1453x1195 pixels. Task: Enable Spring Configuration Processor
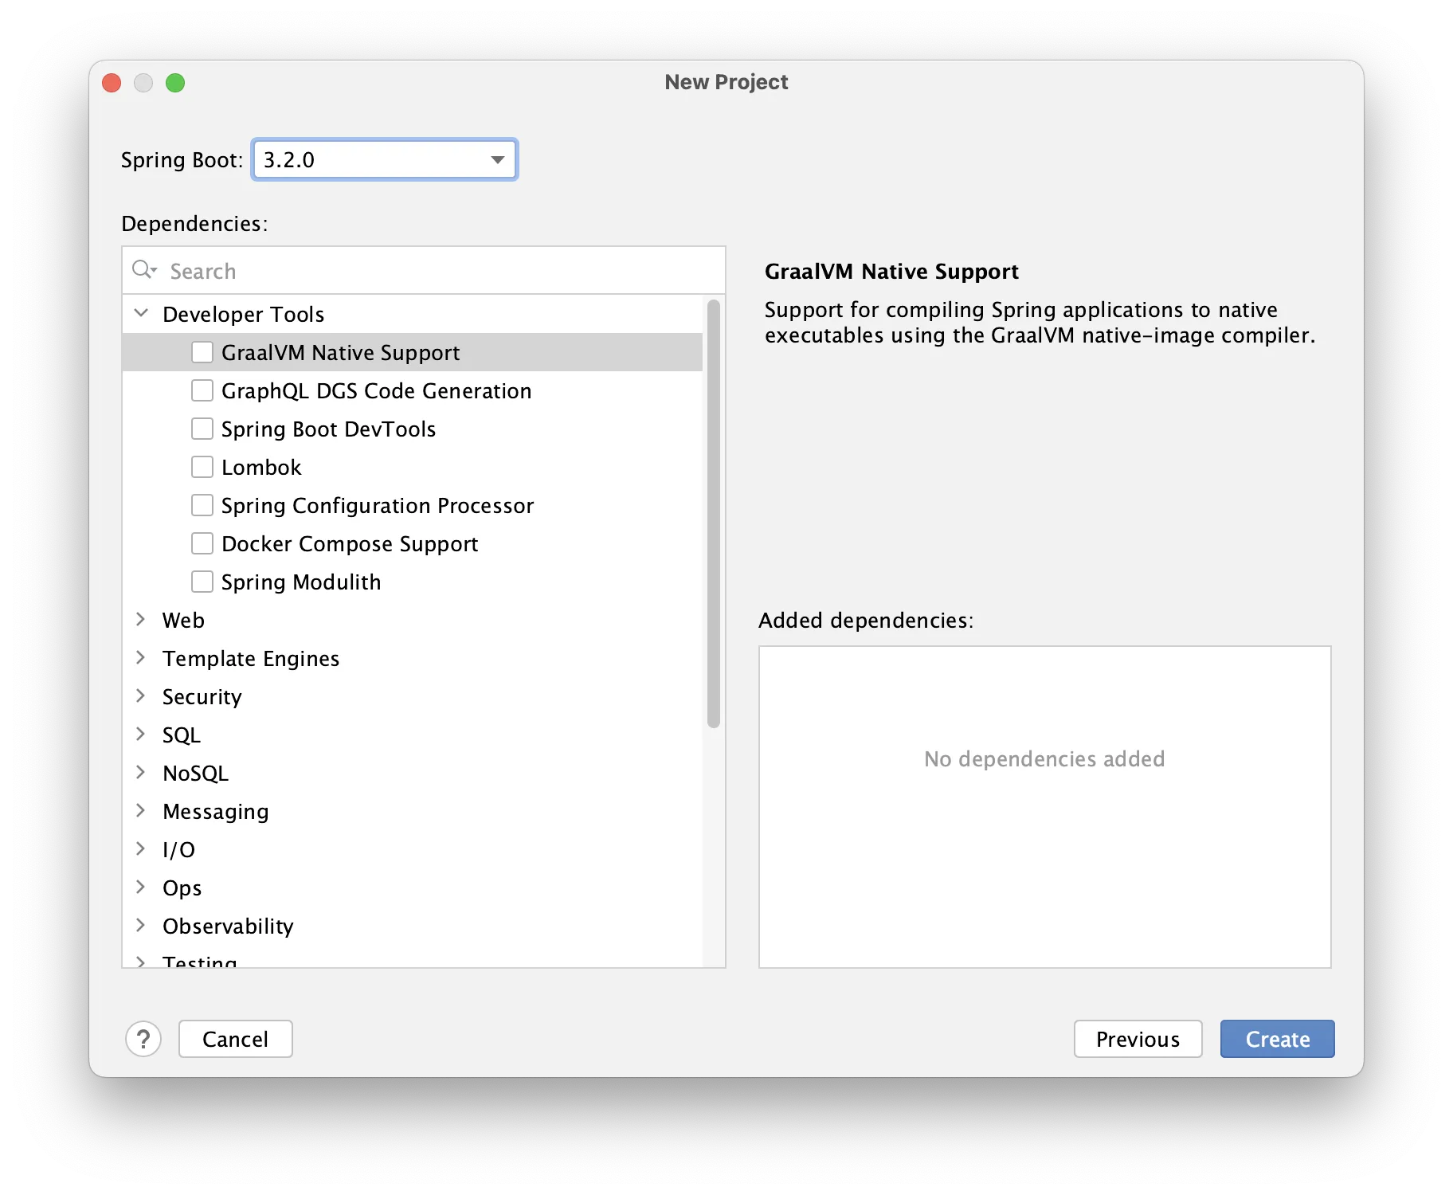[202, 504]
